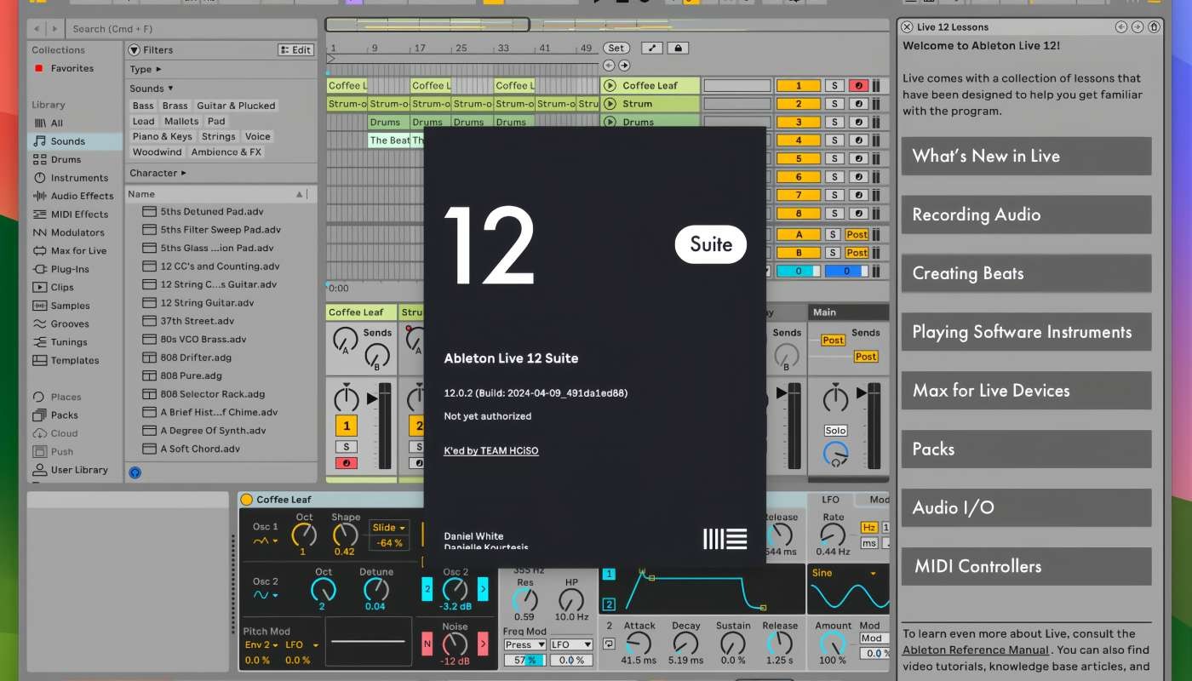The image size is (1192, 681).
Task: Click the browser search field
Action: tap(192, 29)
